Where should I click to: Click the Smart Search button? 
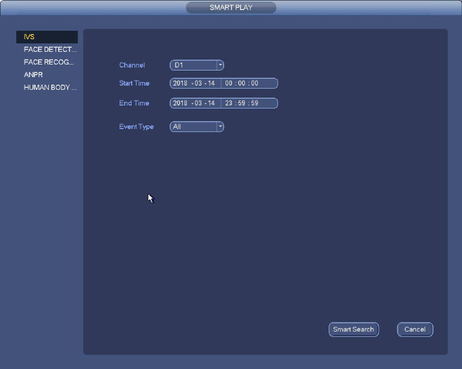(353, 330)
